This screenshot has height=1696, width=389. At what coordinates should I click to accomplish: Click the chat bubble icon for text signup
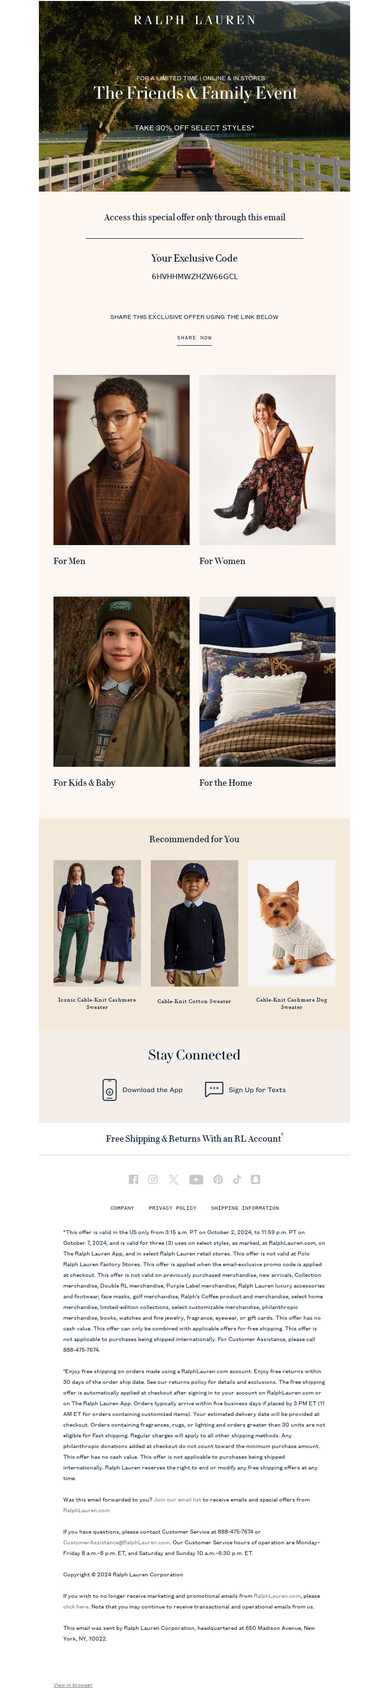click(214, 1090)
